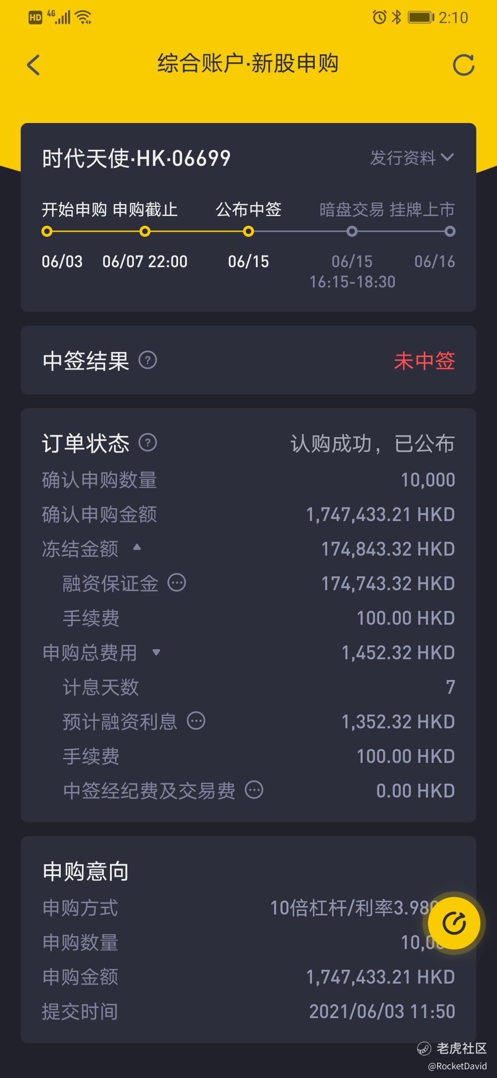
Task: Go back using the top-left arrow
Action: coord(34,64)
